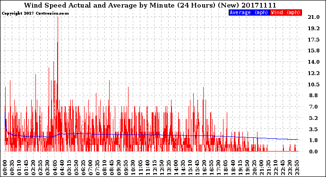Viewport: 326px width, 177px height.
Task: Click the 22:45 time axis label
Action: 283,168
